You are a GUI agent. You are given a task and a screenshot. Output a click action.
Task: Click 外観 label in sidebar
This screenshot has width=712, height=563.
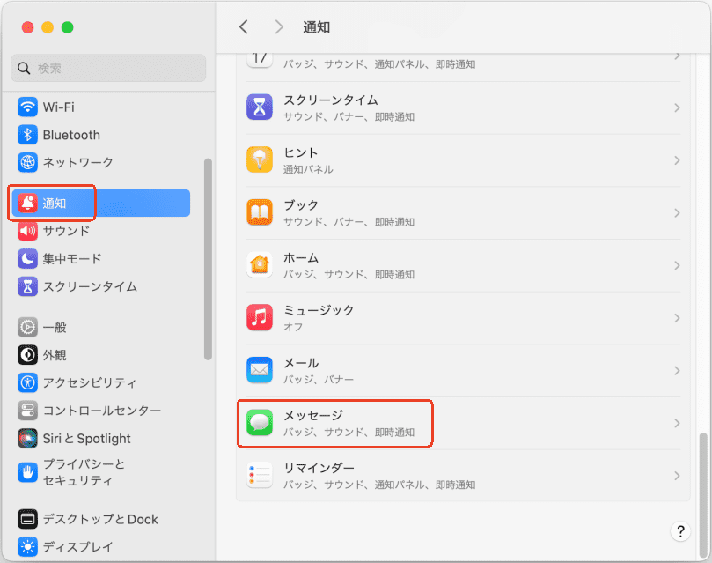[x=55, y=355]
